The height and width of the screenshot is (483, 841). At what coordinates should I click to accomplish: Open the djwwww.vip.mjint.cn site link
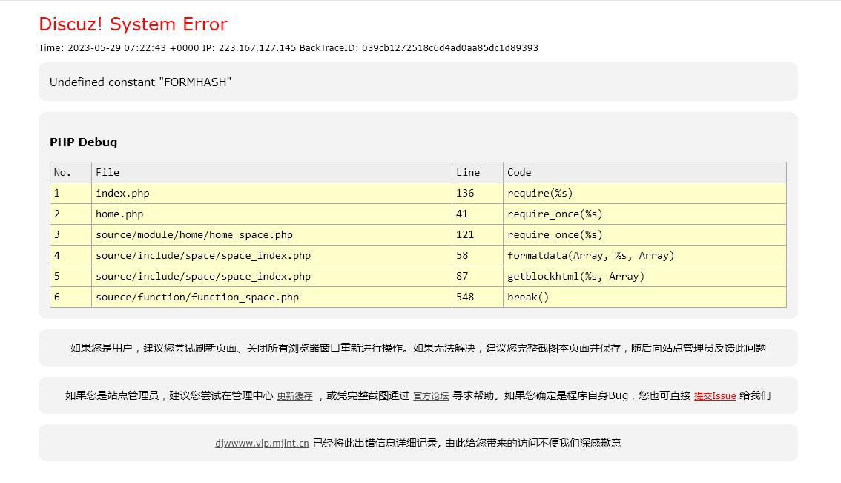tap(262, 444)
